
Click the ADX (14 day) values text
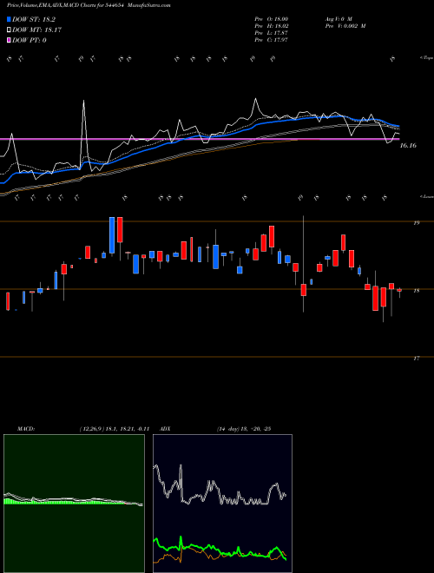(x=243, y=429)
